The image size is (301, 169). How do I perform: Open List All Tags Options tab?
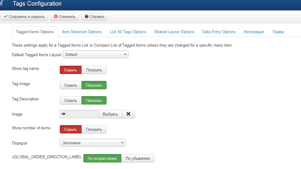(128, 32)
